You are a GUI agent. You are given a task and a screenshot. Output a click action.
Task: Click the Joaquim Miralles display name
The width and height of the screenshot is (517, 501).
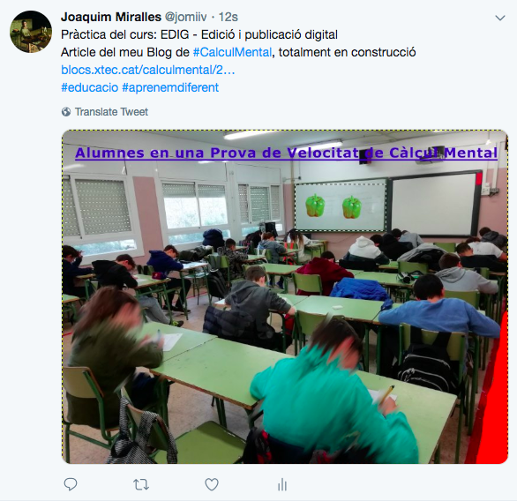pyautogui.click(x=111, y=17)
